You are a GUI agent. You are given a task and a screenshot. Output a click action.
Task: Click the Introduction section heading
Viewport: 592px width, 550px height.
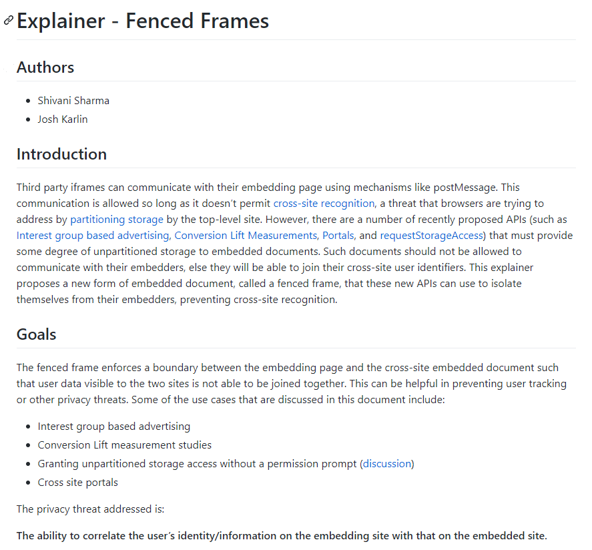coord(61,154)
